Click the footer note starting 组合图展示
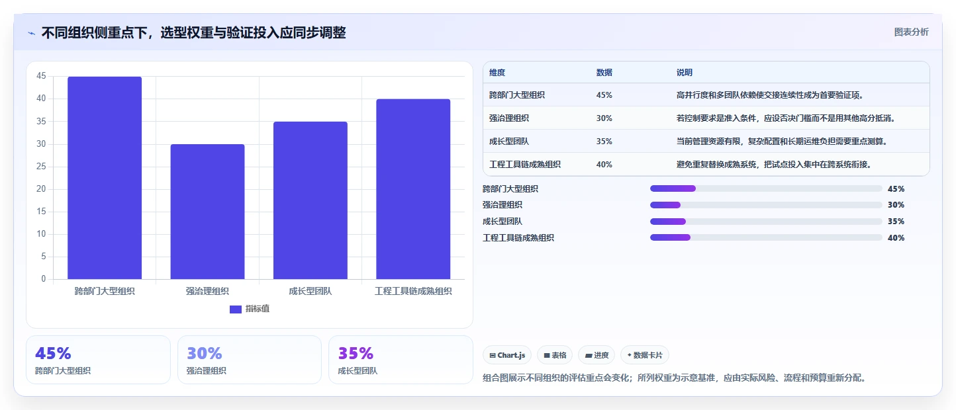Screen dimensions: 956x410 pyautogui.click(x=675, y=378)
